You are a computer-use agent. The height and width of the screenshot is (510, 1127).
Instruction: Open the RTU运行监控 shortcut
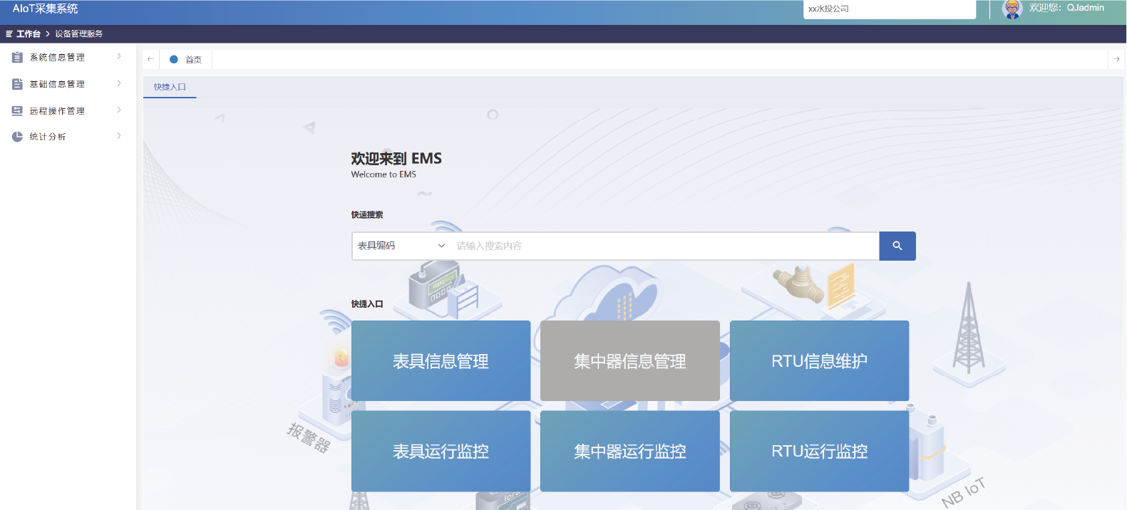[x=819, y=451]
